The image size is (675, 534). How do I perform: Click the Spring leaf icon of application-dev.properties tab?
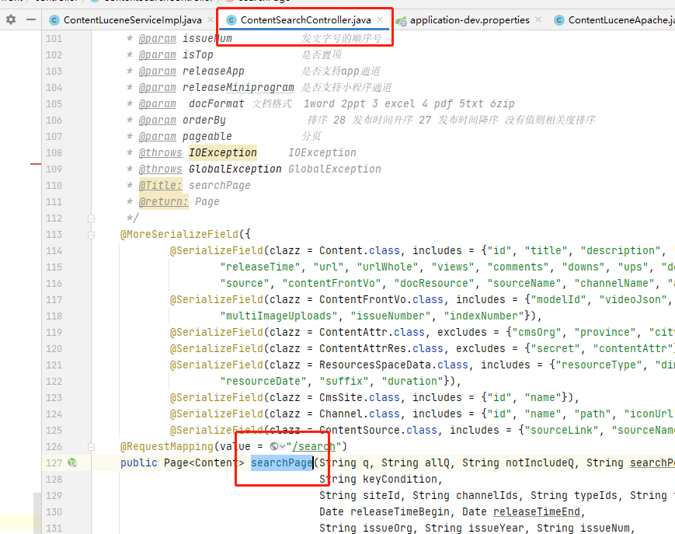(x=402, y=21)
